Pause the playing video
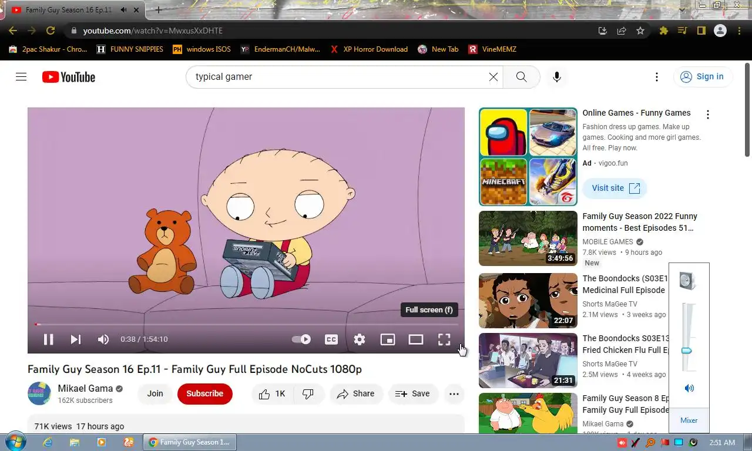The image size is (752, 451). 48,339
